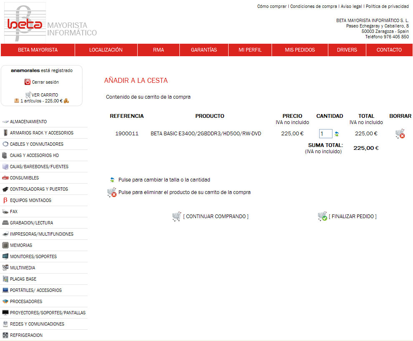413x341 pixels.
Task: Open the EQUIPOS MONTADOS category
Action: [30, 200]
